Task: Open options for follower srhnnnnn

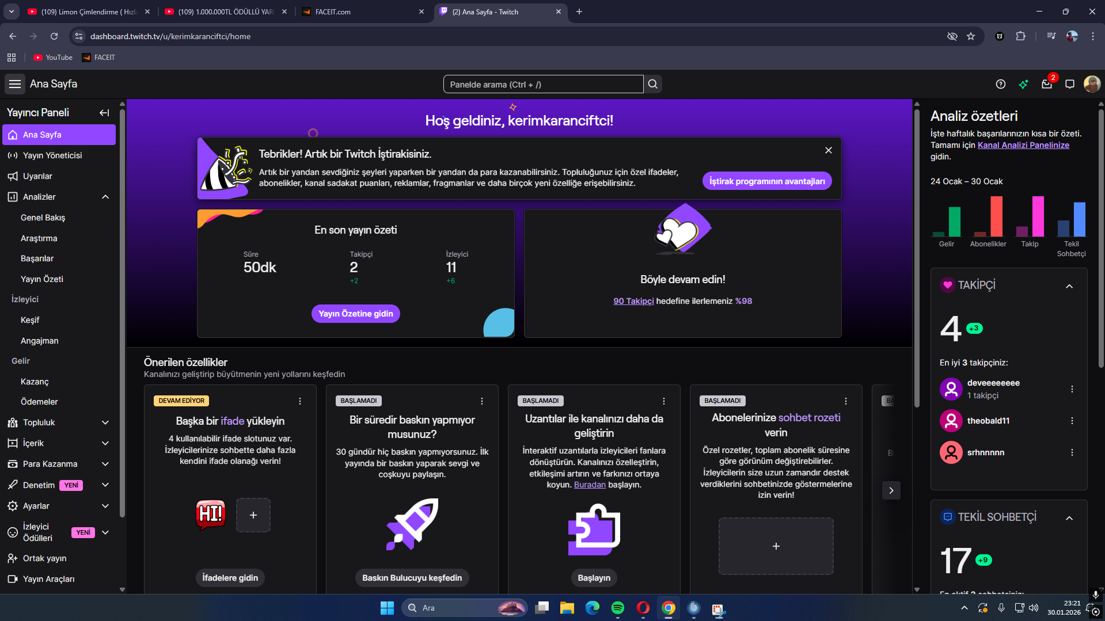Action: click(x=1072, y=452)
